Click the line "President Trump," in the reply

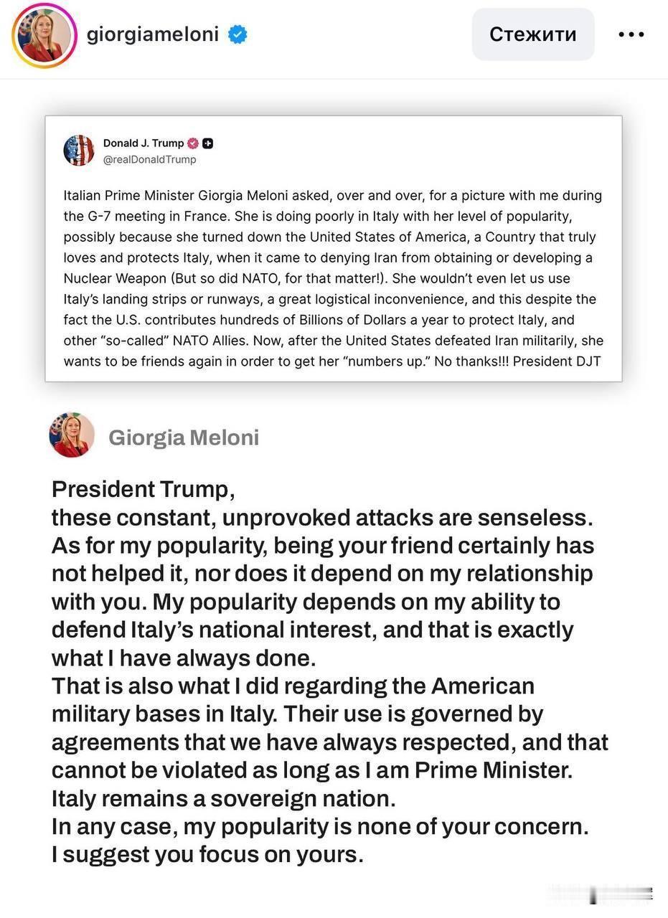[144, 489]
